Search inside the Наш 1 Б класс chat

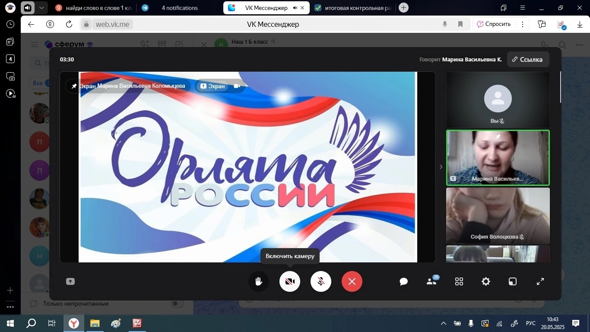click(x=562, y=45)
